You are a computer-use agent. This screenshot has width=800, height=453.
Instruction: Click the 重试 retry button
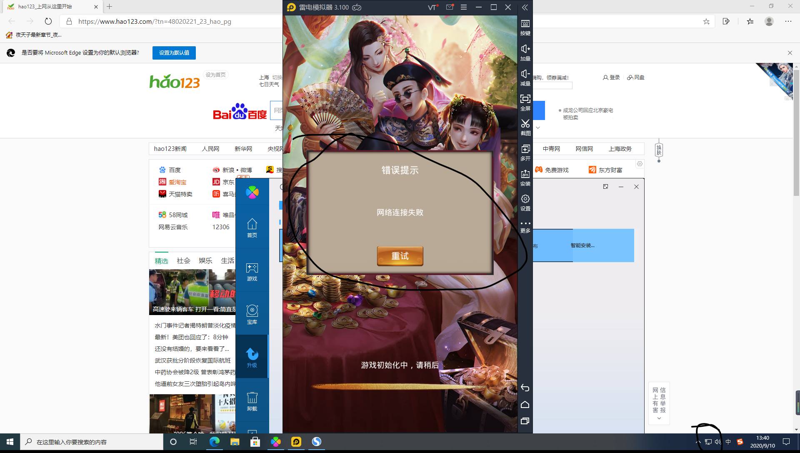click(x=400, y=256)
